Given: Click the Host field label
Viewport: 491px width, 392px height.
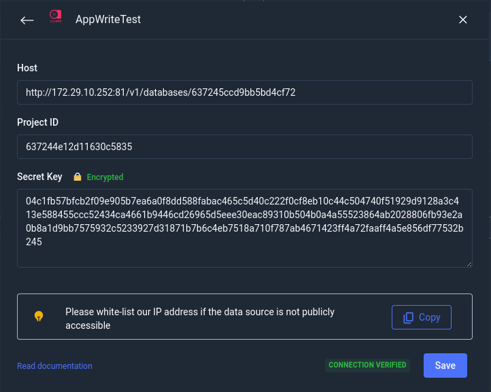Looking at the screenshot, I should (x=27, y=68).
